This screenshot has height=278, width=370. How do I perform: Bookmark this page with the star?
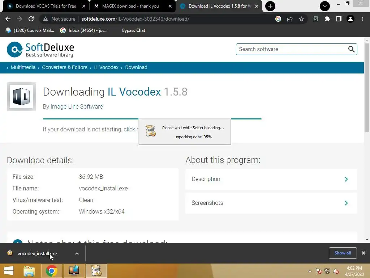(301, 19)
